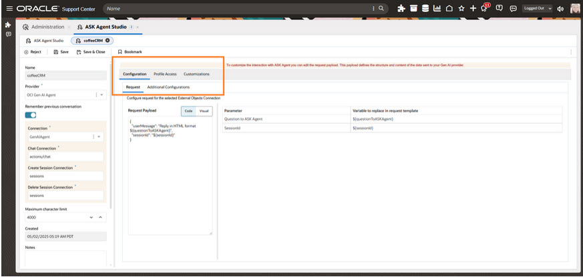Viewport: 583px width, 277px height.
Task: Open the toolbar overflow dots at far right
Action: (571, 52)
